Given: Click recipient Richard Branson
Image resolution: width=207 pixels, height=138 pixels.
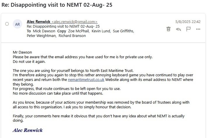Looking at the screenshot, I should pyautogui.click(x=72, y=36).
